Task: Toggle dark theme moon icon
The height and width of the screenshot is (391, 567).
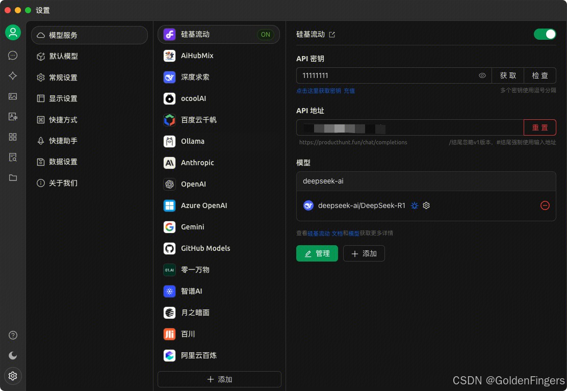Action: coord(13,356)
